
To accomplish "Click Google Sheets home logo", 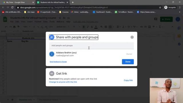I will tap(5, 19).
